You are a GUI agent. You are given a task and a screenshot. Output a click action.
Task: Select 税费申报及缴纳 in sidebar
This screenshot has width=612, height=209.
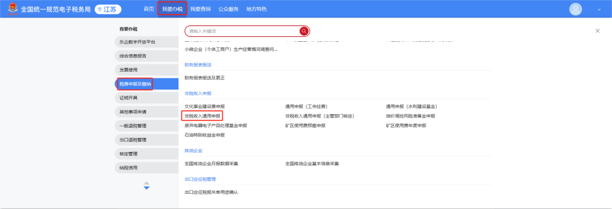(x=146, y=84)
